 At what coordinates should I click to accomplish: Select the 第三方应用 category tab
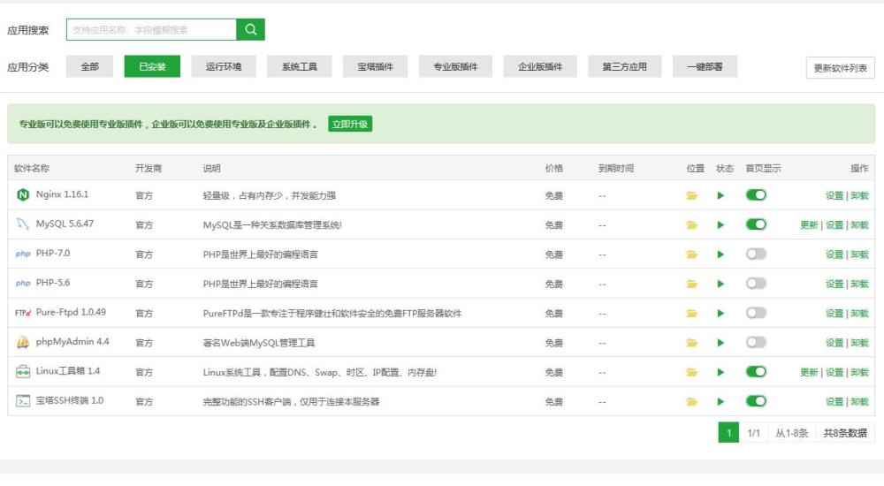tap(625, 66)
